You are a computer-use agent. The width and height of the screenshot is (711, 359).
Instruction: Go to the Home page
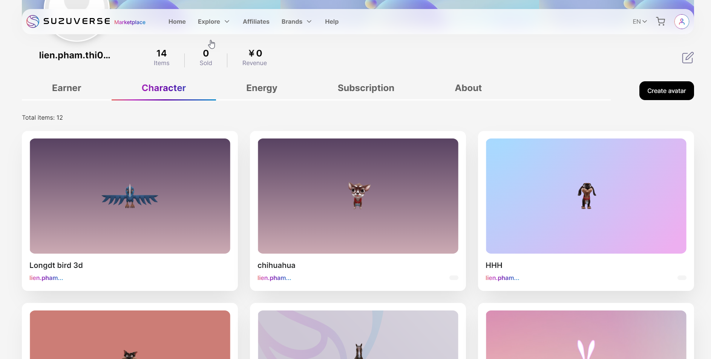177,21
